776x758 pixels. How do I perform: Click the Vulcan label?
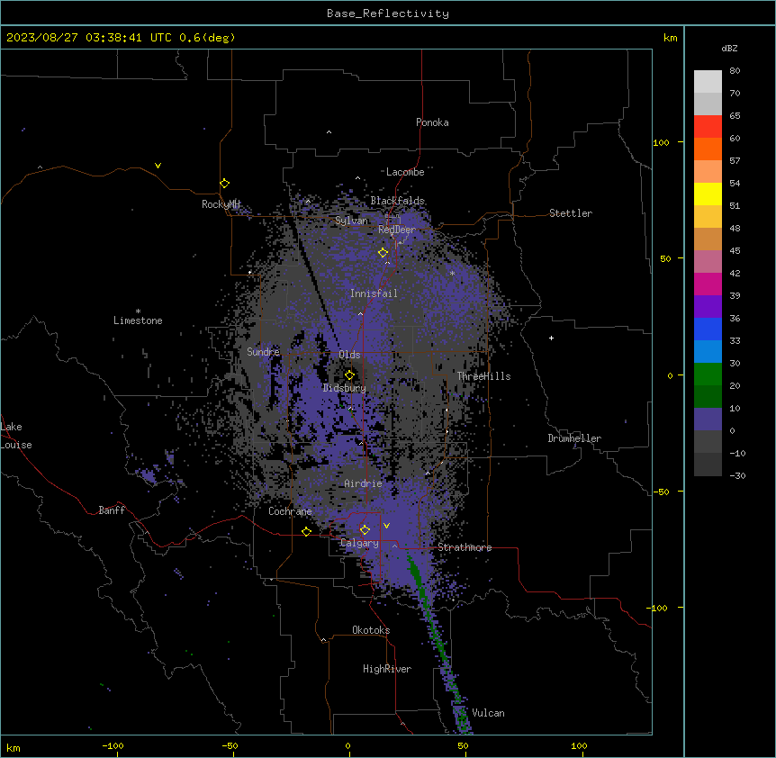tap(488, 713)
